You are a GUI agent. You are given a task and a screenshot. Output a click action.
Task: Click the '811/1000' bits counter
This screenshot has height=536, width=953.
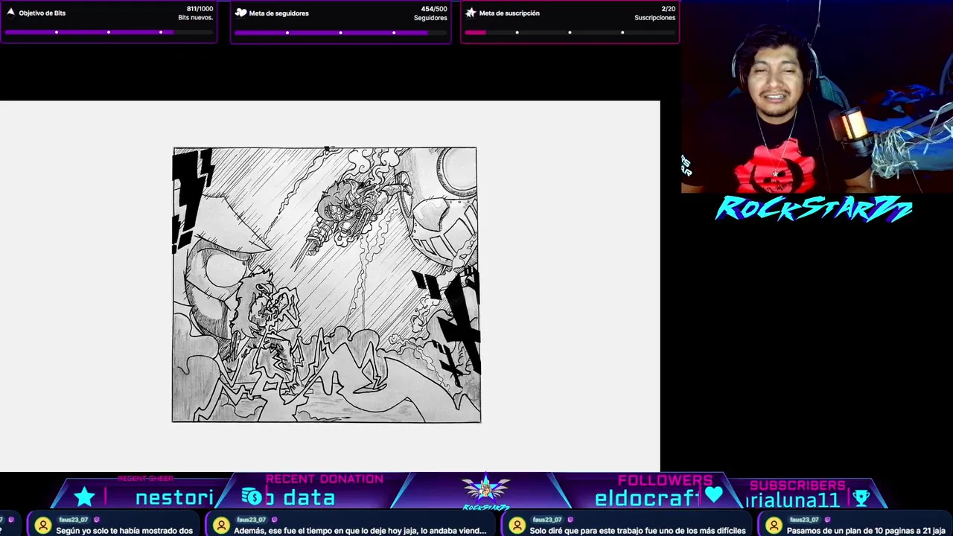(199, 9)
